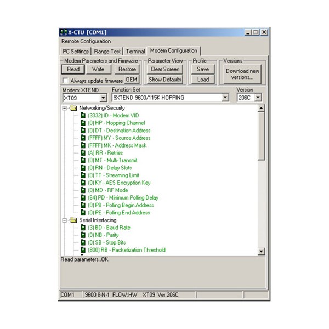Click the icon beside RN - Delay Slots
The width and height of the screenshot is (329, 329).
[83, 168]
